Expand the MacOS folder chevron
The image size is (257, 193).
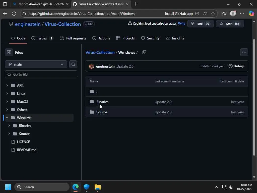pyautogui.click(x=7, y=102)
